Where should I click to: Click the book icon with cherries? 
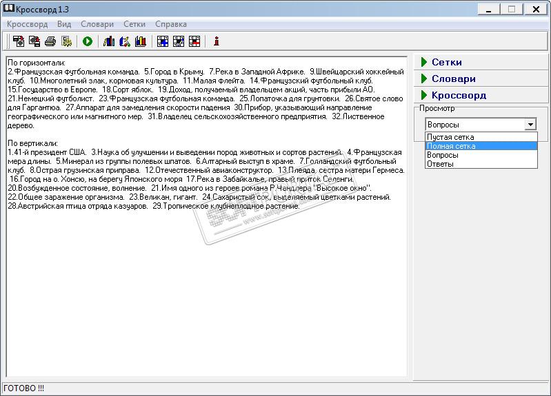(x=125, y=41)
